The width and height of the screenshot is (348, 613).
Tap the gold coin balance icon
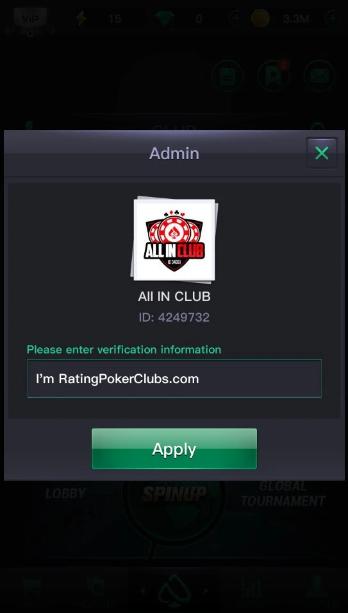click(x=260, y=19)
